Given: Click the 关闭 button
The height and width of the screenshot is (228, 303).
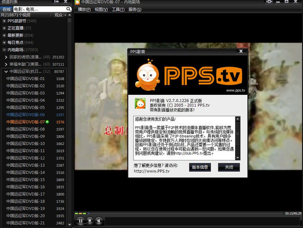Looking at the screenshot, I should [x=229, y=167].
